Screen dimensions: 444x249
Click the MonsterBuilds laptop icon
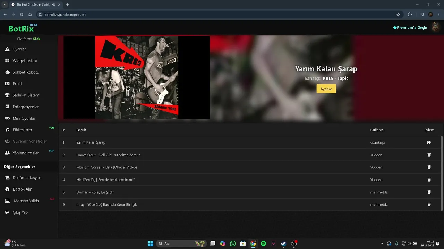point(7,201)
